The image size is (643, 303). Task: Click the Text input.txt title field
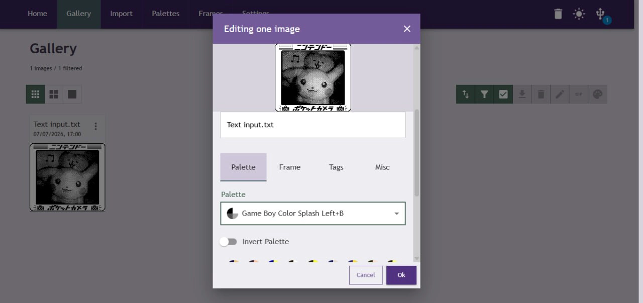[313, 125]
